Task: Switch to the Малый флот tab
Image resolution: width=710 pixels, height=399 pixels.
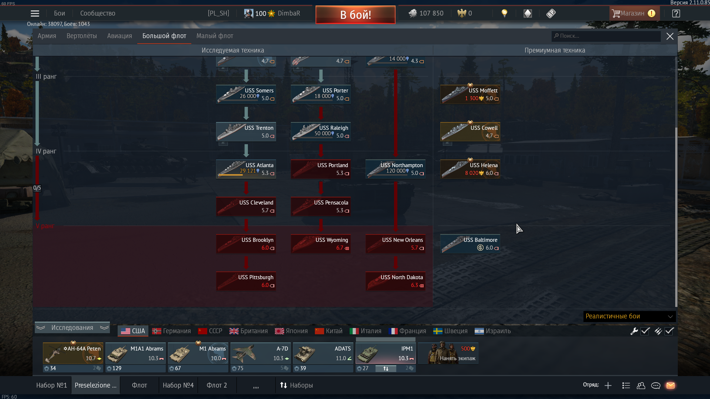Action: (x=215, y=36)
